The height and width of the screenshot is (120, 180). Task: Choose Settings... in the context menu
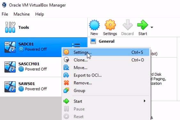tap(106, 52)
